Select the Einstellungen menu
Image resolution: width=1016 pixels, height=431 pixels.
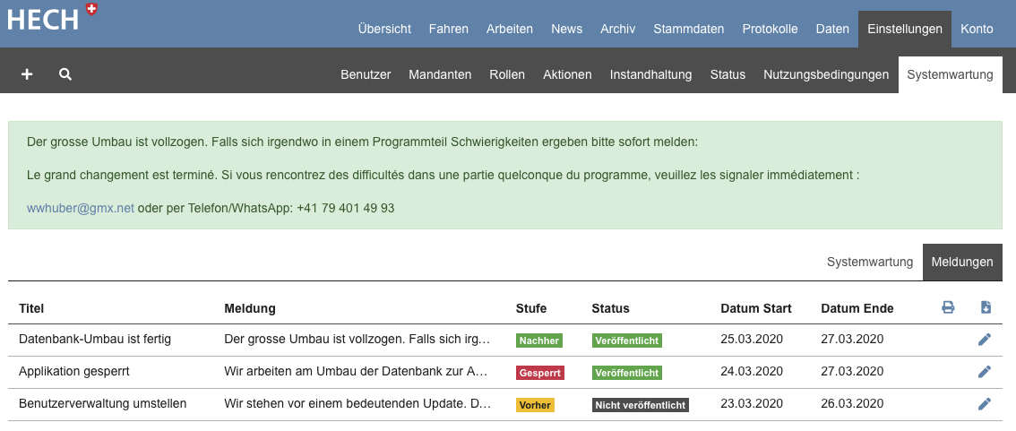pos(905,29)
